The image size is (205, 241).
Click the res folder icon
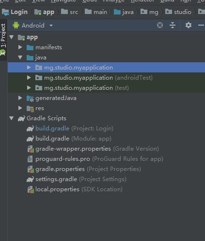tap(30, 109)
